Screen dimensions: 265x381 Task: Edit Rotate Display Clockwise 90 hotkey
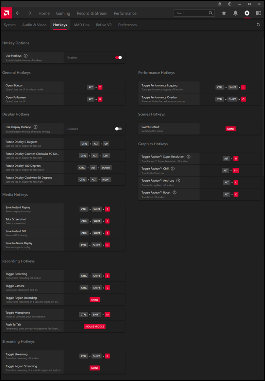click(x=95, y=179)
